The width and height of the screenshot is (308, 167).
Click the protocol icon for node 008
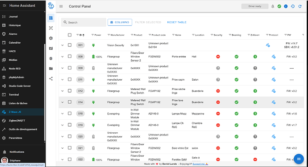274,57
